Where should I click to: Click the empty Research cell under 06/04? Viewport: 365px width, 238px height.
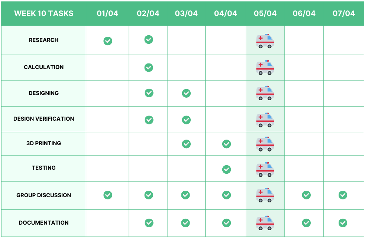pyautogui.click(x=304, y=40)
